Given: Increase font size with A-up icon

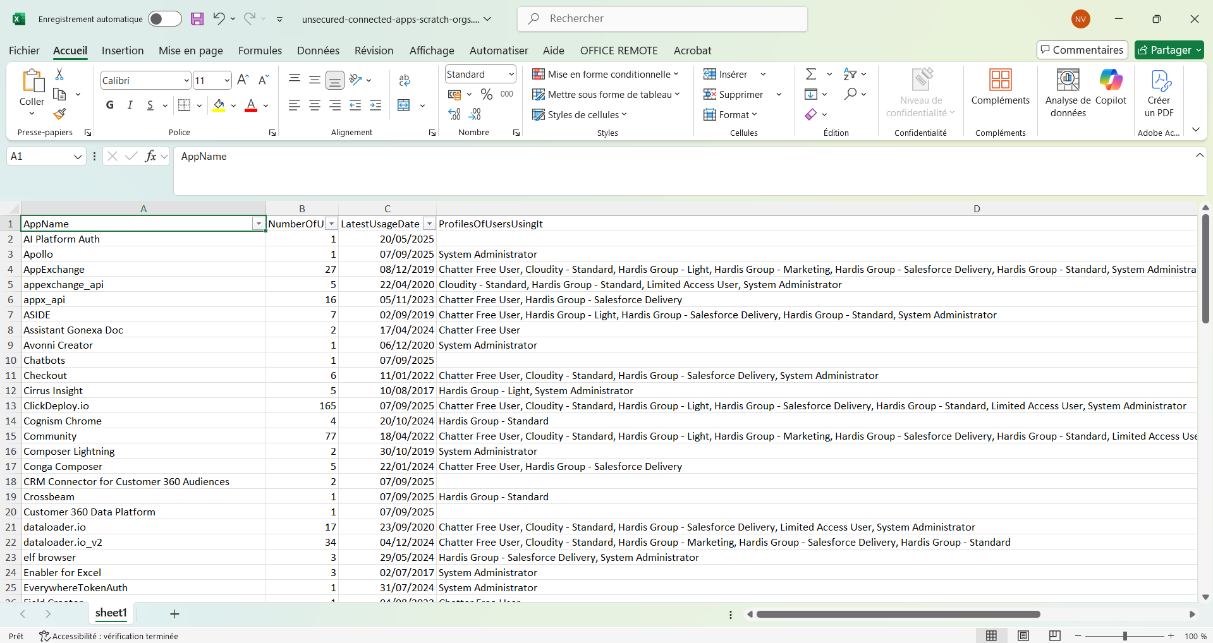Looking at the screenshot, I should (x=243, y=80).
